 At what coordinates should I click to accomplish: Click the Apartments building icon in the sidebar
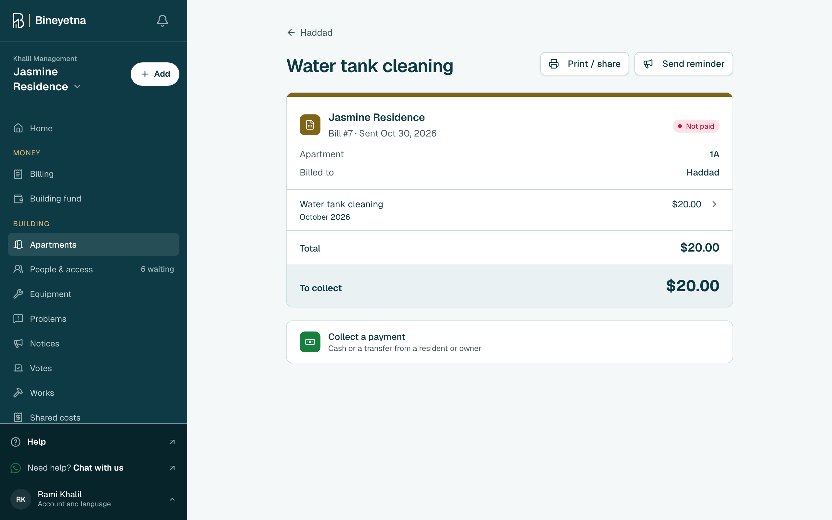click(18, 244)
